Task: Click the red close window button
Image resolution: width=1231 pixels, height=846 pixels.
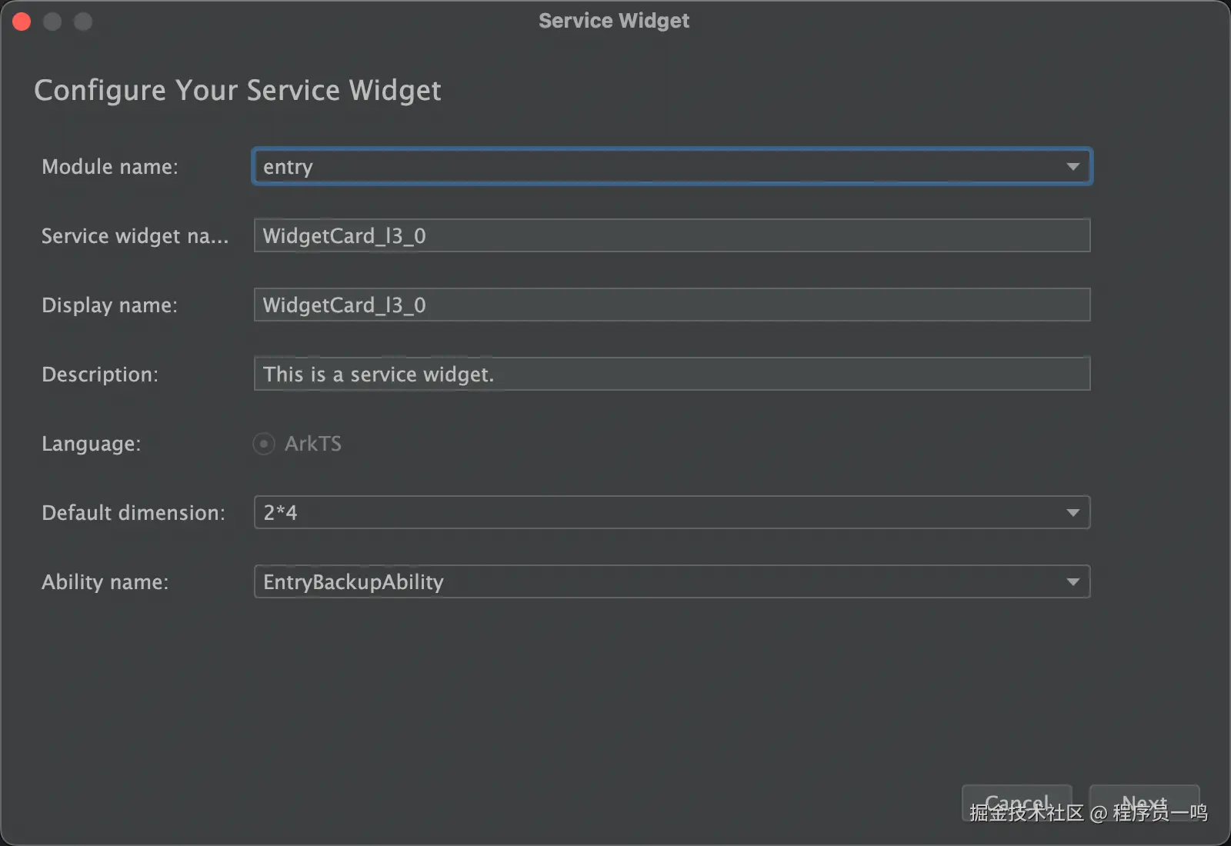Action: click(22, 22)
